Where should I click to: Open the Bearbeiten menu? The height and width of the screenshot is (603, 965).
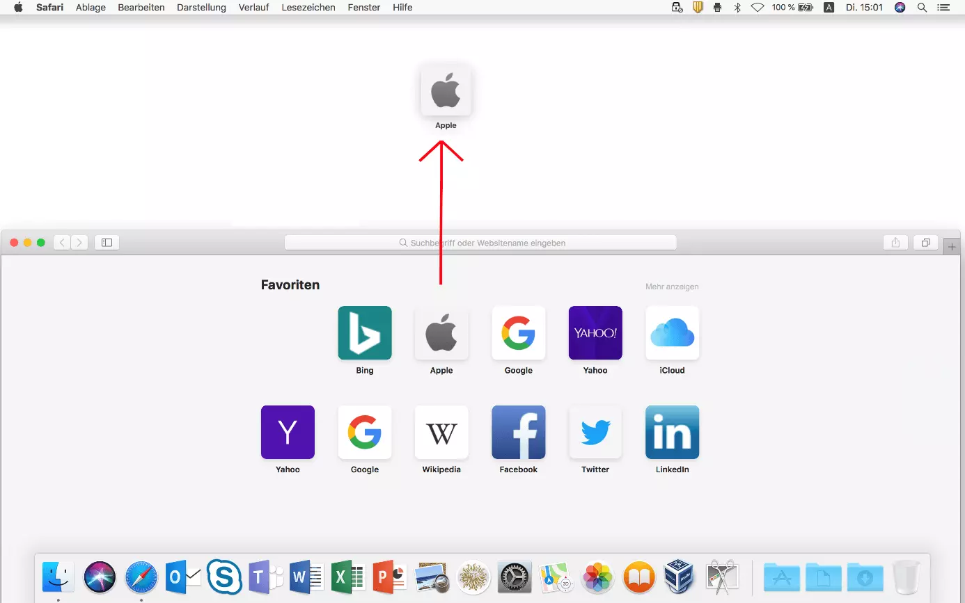[x=141, y=8]
